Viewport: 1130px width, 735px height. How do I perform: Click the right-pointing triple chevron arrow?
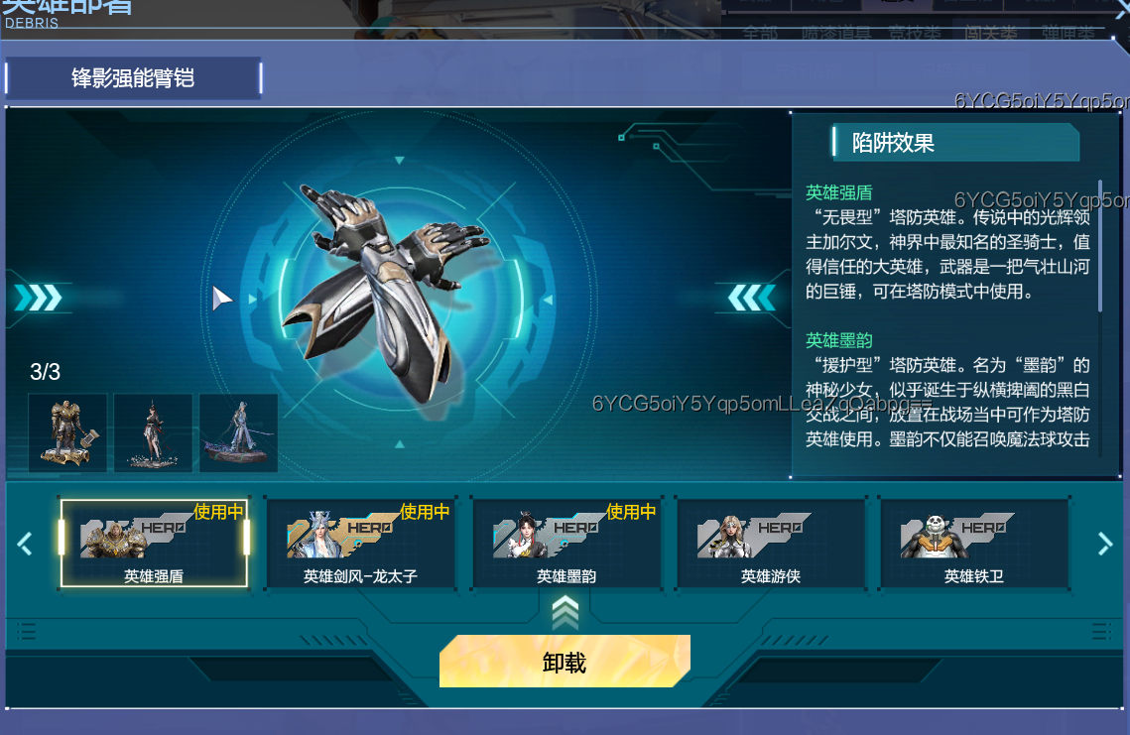click(38, 297)
